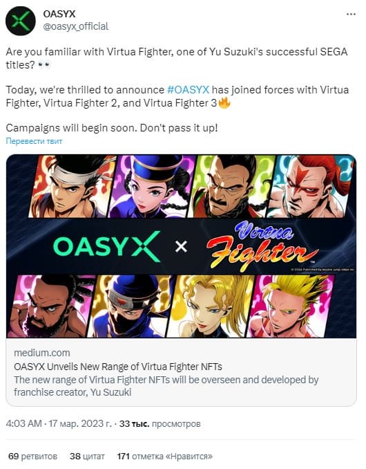
Task: Open the medium.com article title link
Action: [x=118, y=367]
